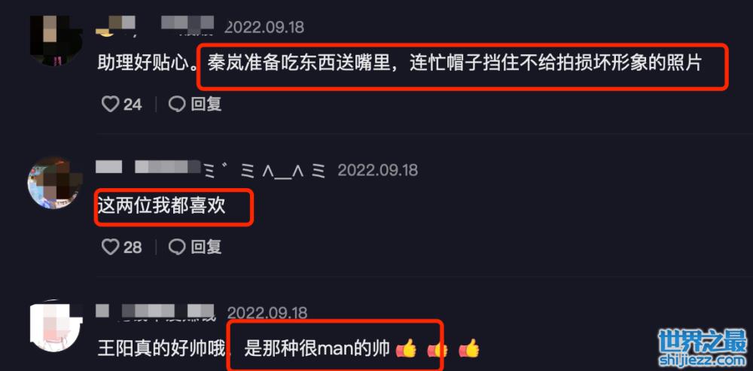753x371 pixels.
Task: Click first thumbs-up emoji after 很man的帅
Action: (x=407, y=349)
